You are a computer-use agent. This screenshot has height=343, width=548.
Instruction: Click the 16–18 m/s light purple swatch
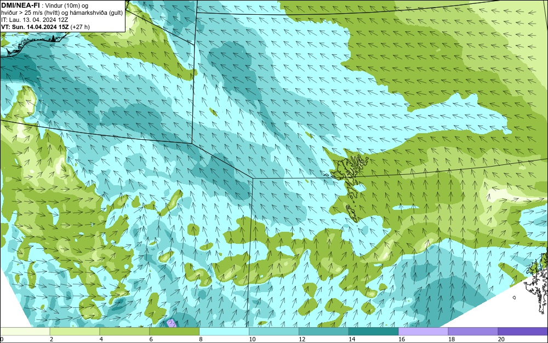423,331
